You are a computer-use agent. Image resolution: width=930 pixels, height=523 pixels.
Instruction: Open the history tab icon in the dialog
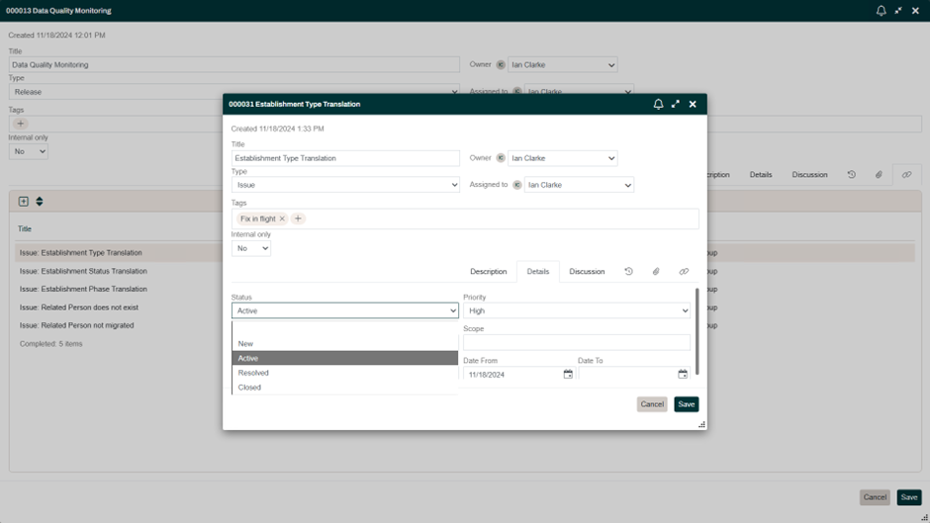[628, 271]
